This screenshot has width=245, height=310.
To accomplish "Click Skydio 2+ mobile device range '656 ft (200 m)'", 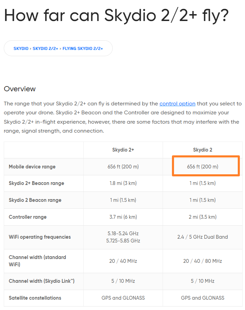I will tap(123, 167).
